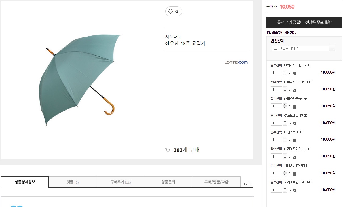Click the TOP link beside the tabs

(x=248, y=184)
